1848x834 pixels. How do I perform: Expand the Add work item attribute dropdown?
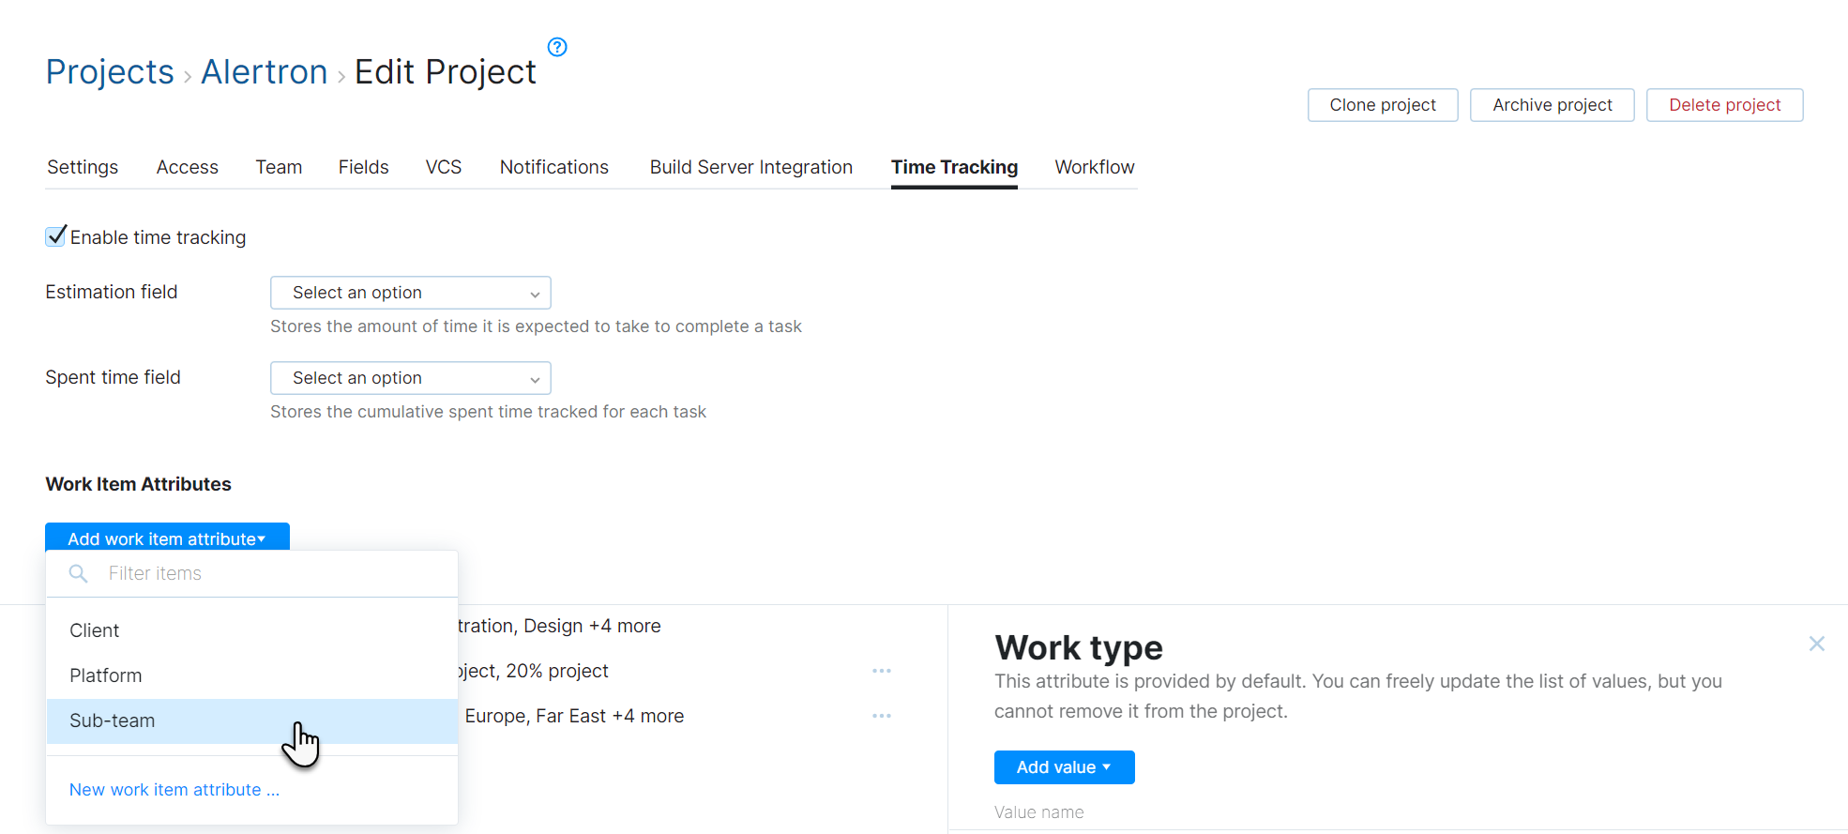(167, 538)
